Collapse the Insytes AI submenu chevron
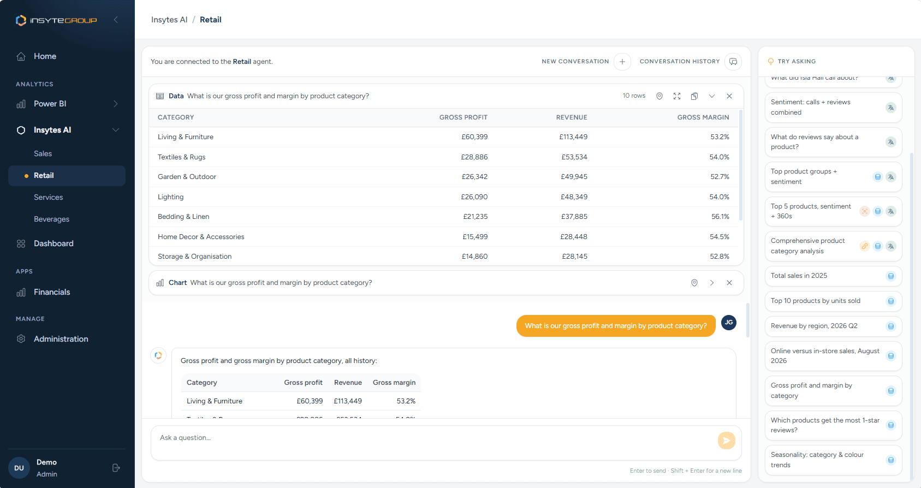This screenshot has height=488, width=921. coord(116,130)
